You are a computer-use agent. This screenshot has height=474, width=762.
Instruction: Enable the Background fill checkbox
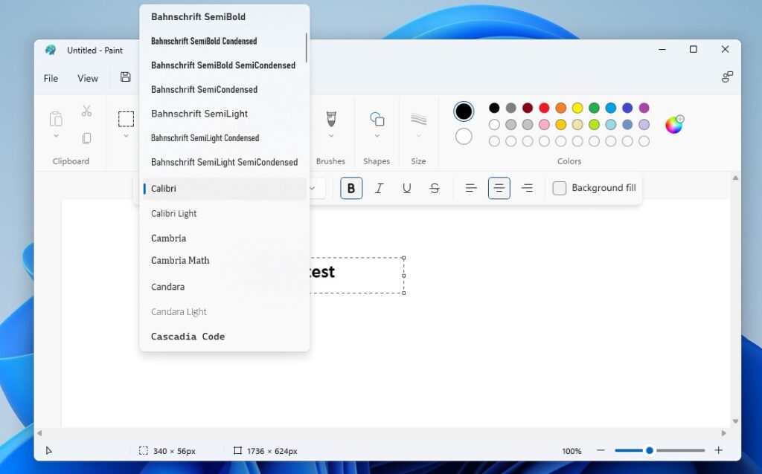click(x=560, y=189)
